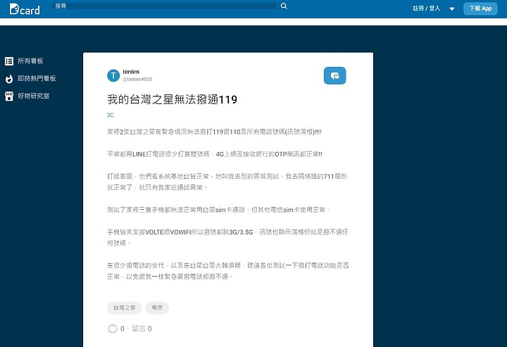Focus the 搜尋 search field

(165, 6)
